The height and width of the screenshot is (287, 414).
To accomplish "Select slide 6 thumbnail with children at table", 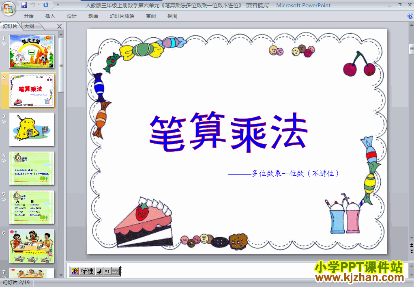I will point(32,246).
